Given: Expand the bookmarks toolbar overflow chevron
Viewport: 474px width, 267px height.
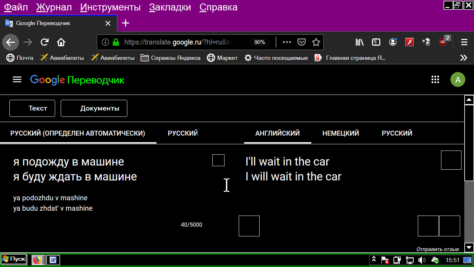Looking at the screenshot, I should [464, 58].
